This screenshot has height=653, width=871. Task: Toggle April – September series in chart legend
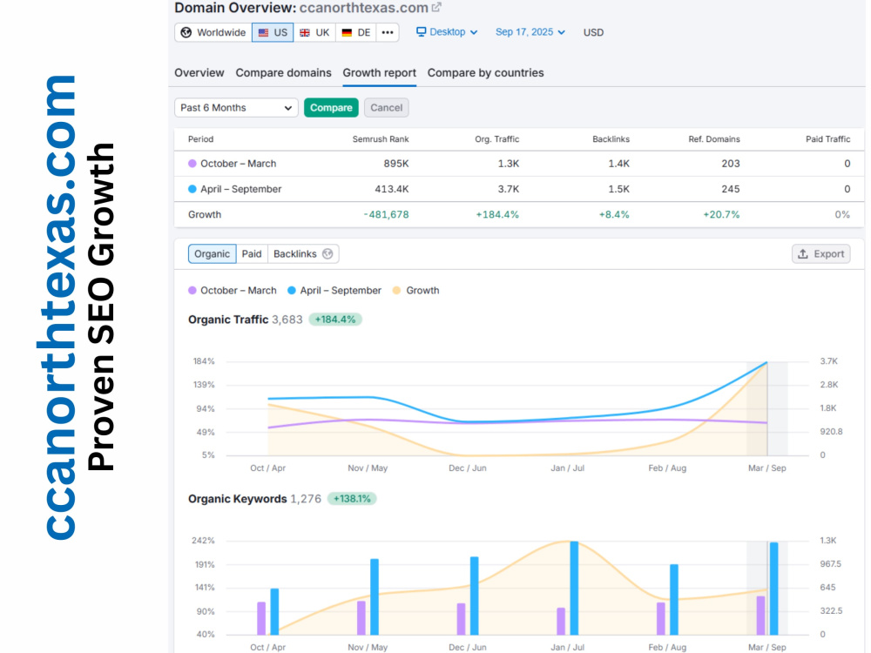click(x=334, y=291)
